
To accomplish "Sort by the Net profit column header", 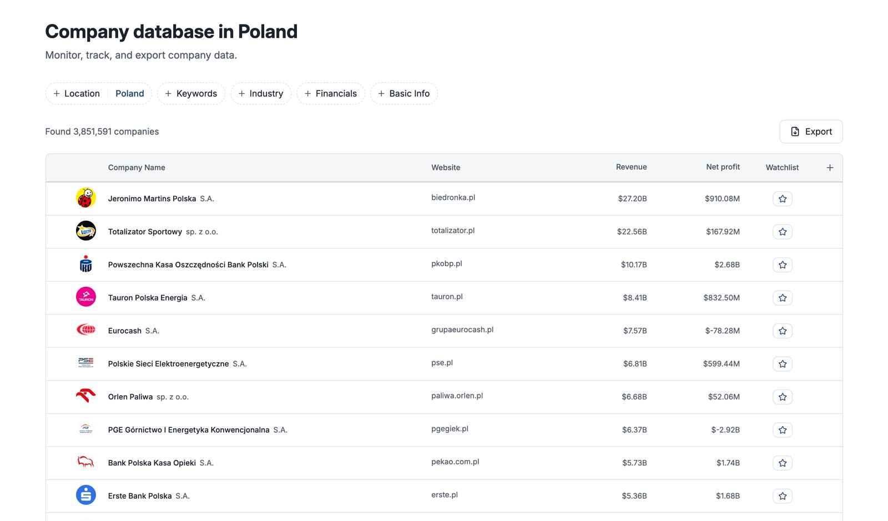I will point(723,167).
